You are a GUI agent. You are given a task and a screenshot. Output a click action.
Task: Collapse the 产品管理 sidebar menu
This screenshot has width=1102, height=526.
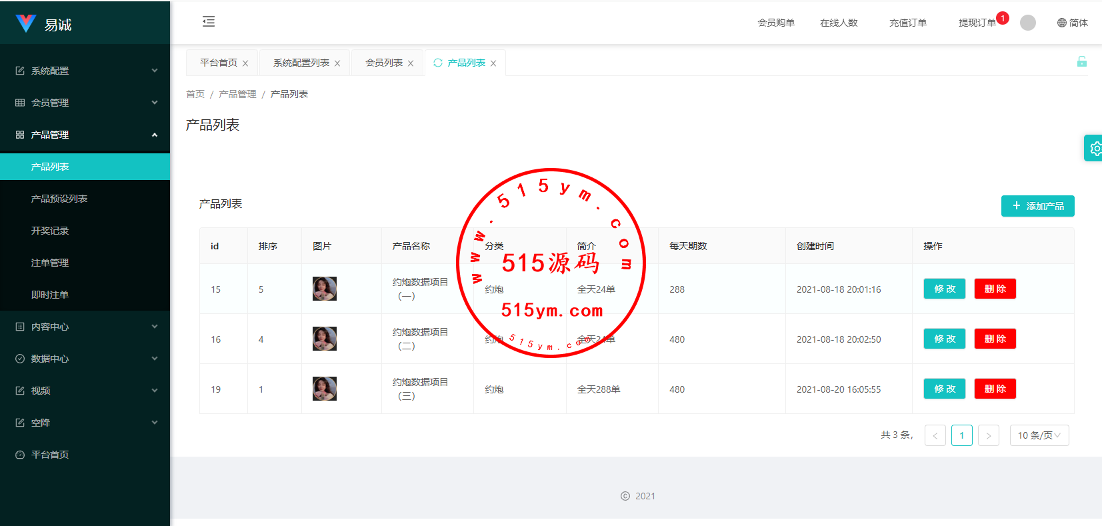pos(85,135)
